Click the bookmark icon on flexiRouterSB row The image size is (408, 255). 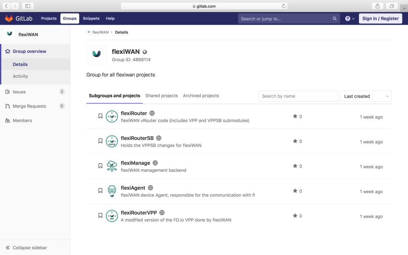click(100, 141)
